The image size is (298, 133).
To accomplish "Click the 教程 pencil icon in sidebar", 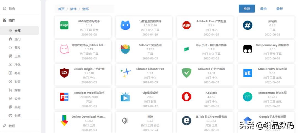I will 5,126.
